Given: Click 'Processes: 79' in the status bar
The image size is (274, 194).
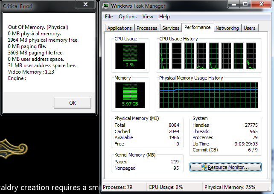Looking at the screenshot, I should pyautogui.click(x=117, y=187).
